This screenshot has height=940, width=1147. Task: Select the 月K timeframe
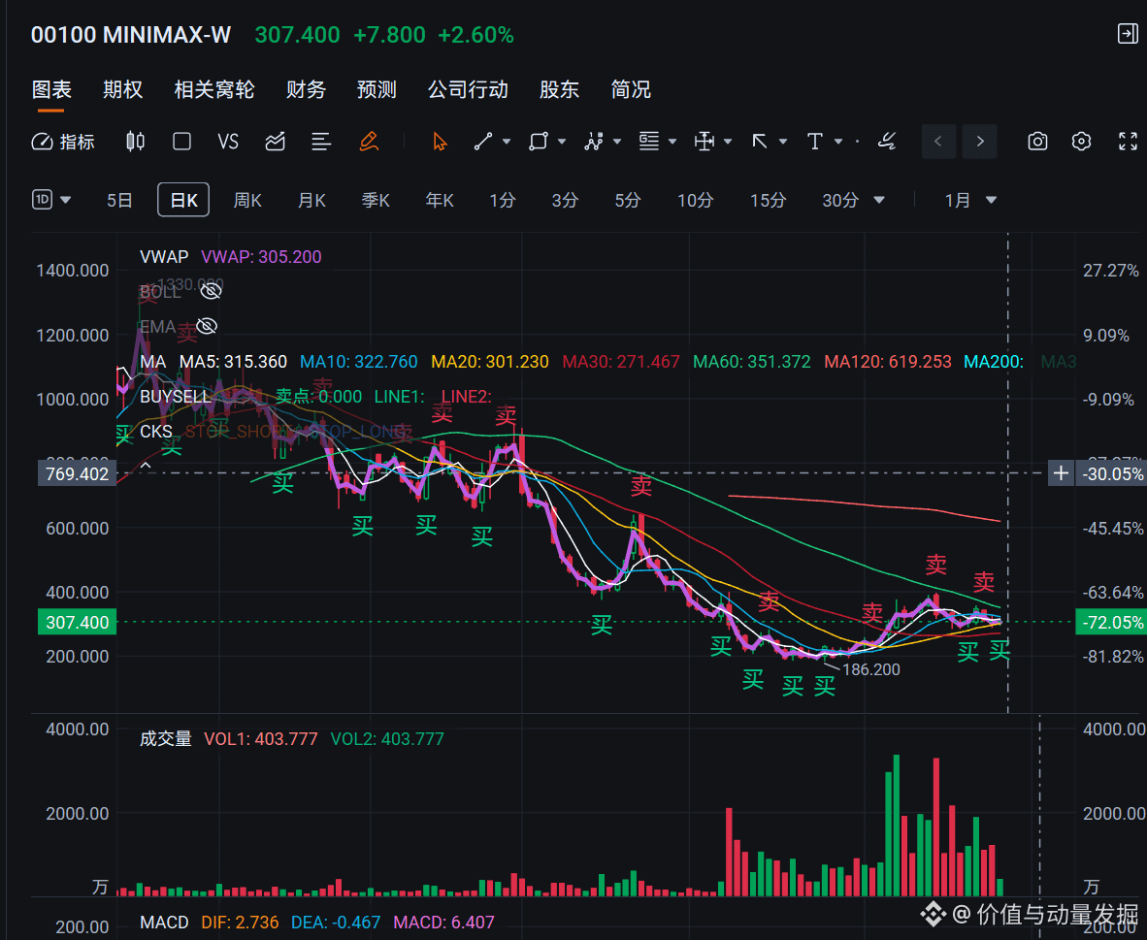[x=311, y=200]
